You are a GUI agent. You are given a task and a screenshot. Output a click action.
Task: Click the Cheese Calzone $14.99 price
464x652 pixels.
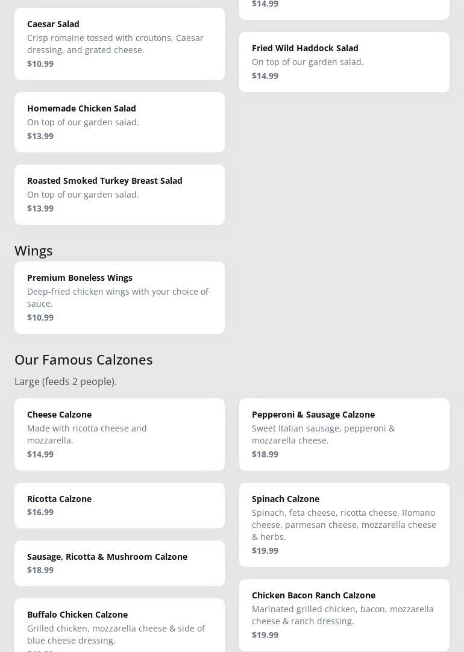40,454
